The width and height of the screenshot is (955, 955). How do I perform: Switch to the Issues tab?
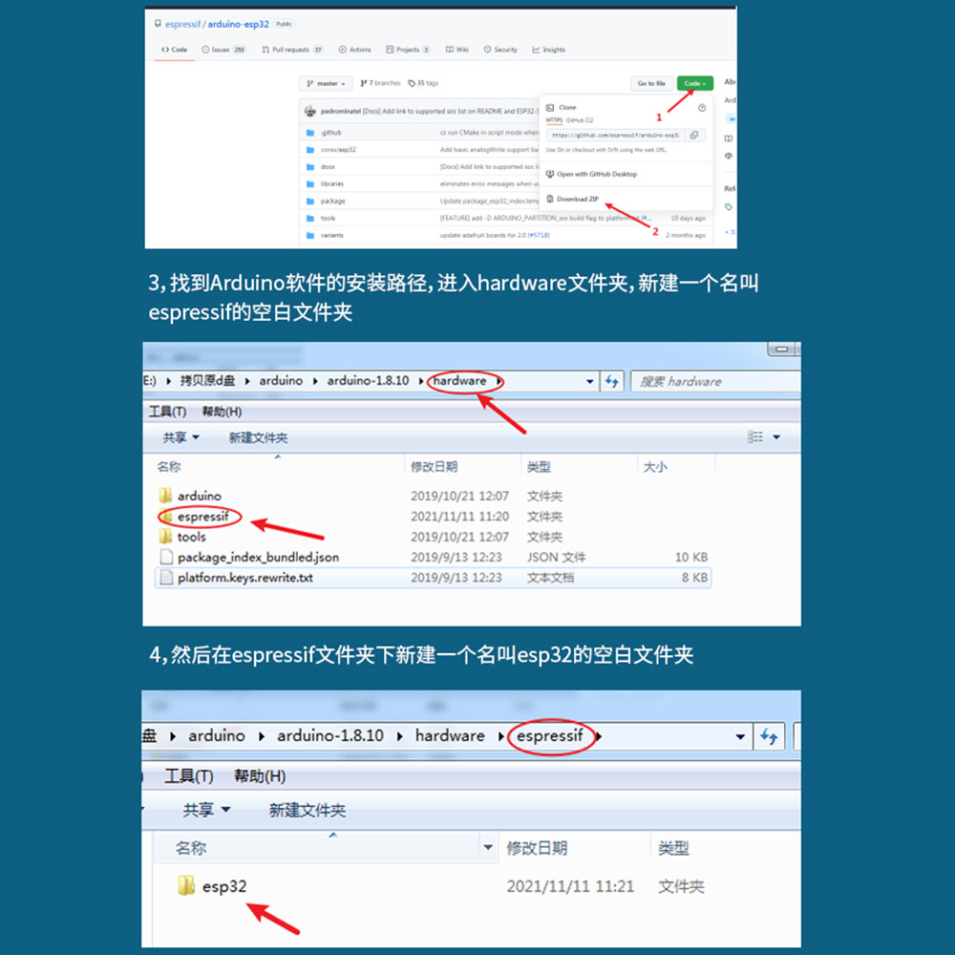coord(223,50)
